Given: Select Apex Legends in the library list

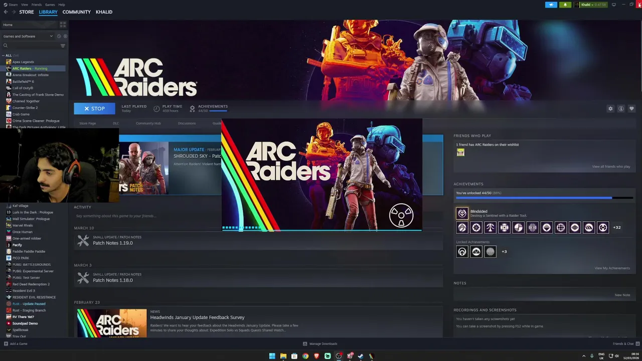Looking at the screenshot, I should tap(23, 62).
